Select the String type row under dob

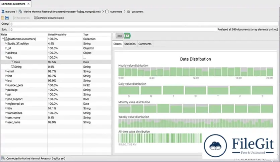pyautogui.click(x=56, y=67)
